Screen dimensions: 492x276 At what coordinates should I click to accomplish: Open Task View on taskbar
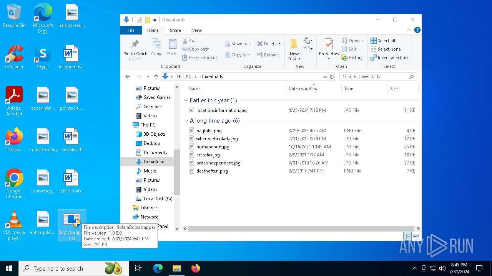click(138, 268)
